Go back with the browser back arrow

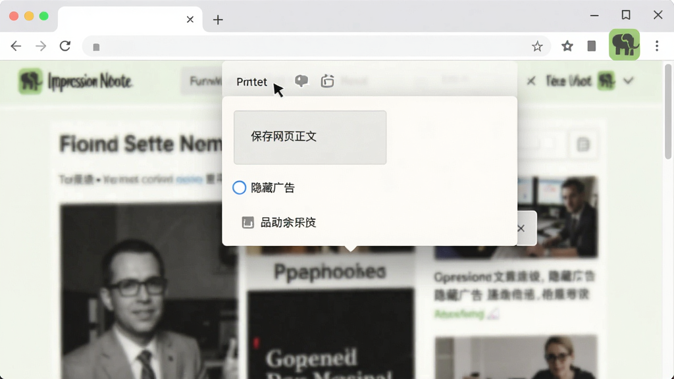click(16, 46)
